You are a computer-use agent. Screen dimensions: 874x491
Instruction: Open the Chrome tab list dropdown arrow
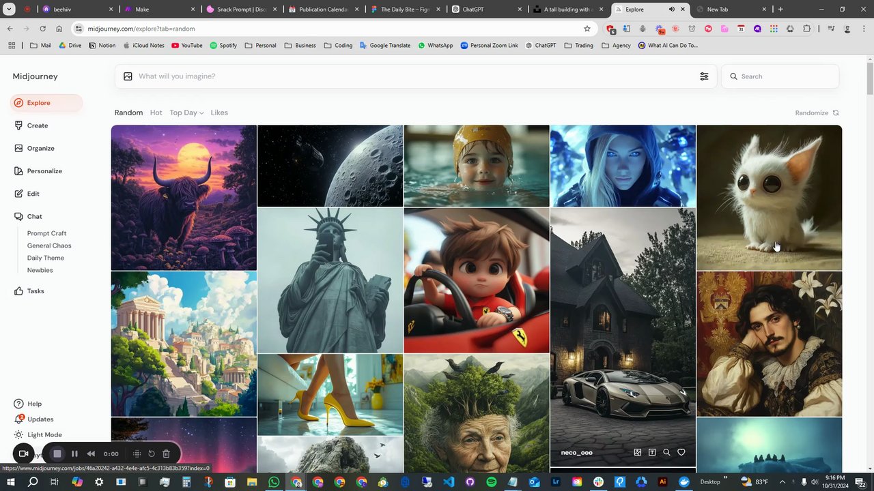(x=9, y=10)
